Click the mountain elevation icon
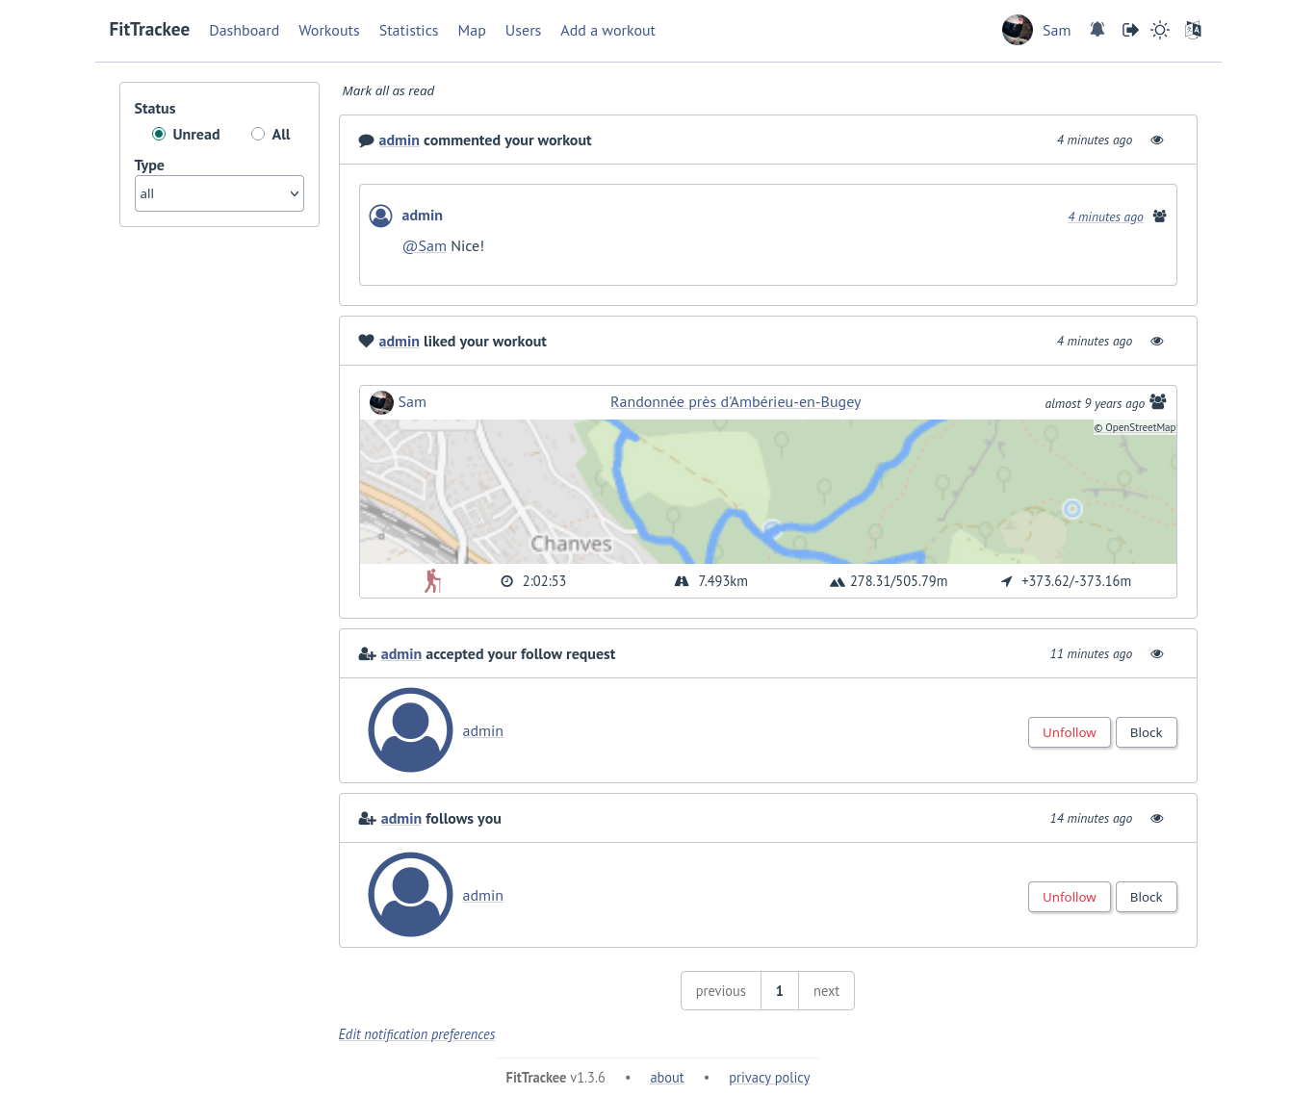Screen dimensions: 1316x1096 [x=838, y=581]
